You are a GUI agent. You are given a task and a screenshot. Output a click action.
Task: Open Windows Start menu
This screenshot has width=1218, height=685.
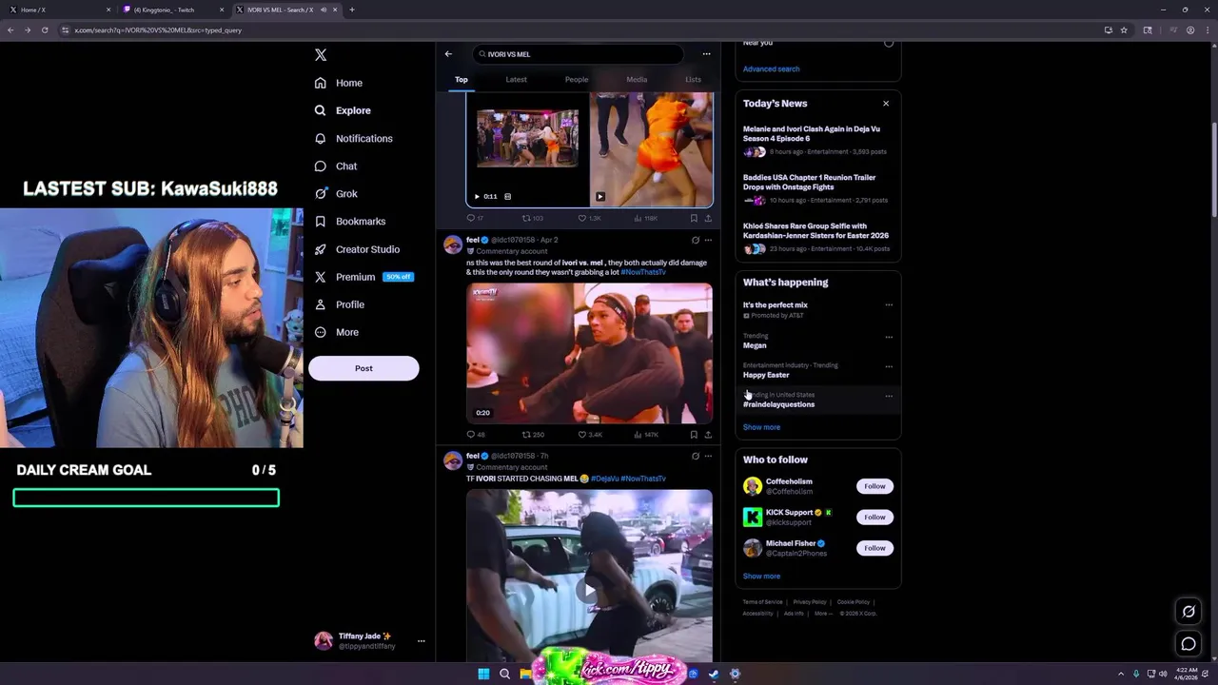[483, 675]
